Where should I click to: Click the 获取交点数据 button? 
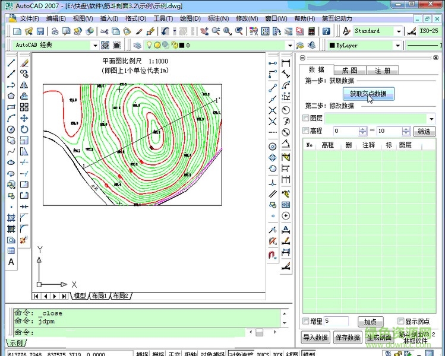tap(368, 94)
